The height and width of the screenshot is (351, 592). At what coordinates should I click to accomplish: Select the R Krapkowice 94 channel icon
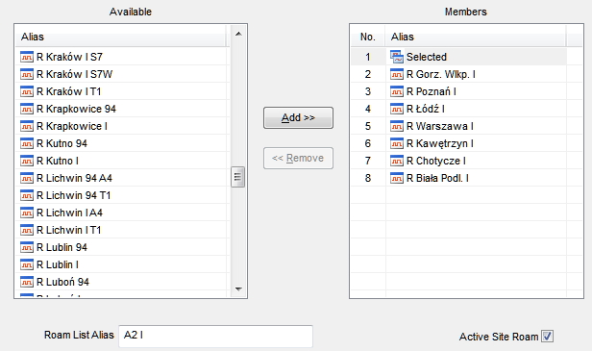(27, 109)
